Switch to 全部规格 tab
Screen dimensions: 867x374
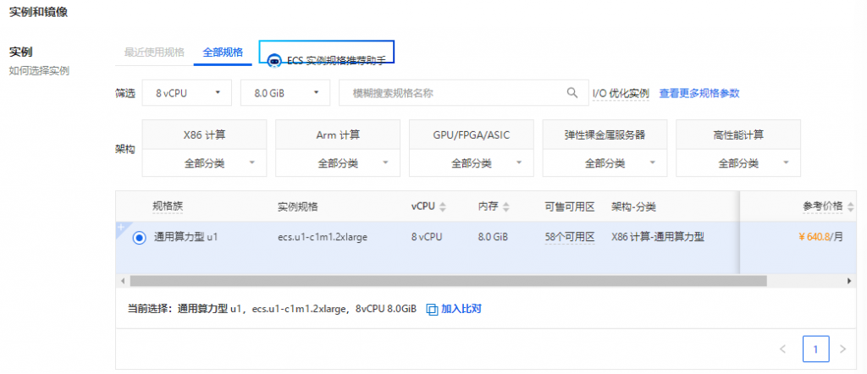pos(223,52)
